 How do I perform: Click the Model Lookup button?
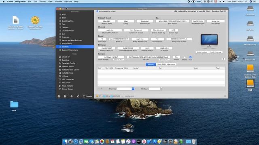[202, 52]
